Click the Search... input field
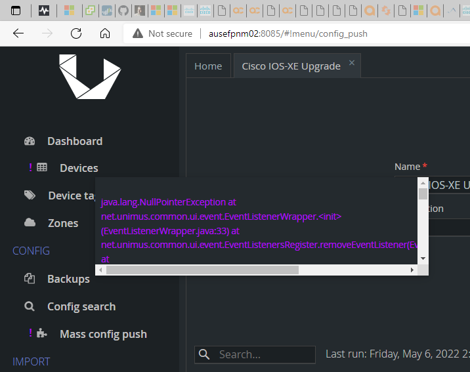Screen dimensions: 470x372 255,355
